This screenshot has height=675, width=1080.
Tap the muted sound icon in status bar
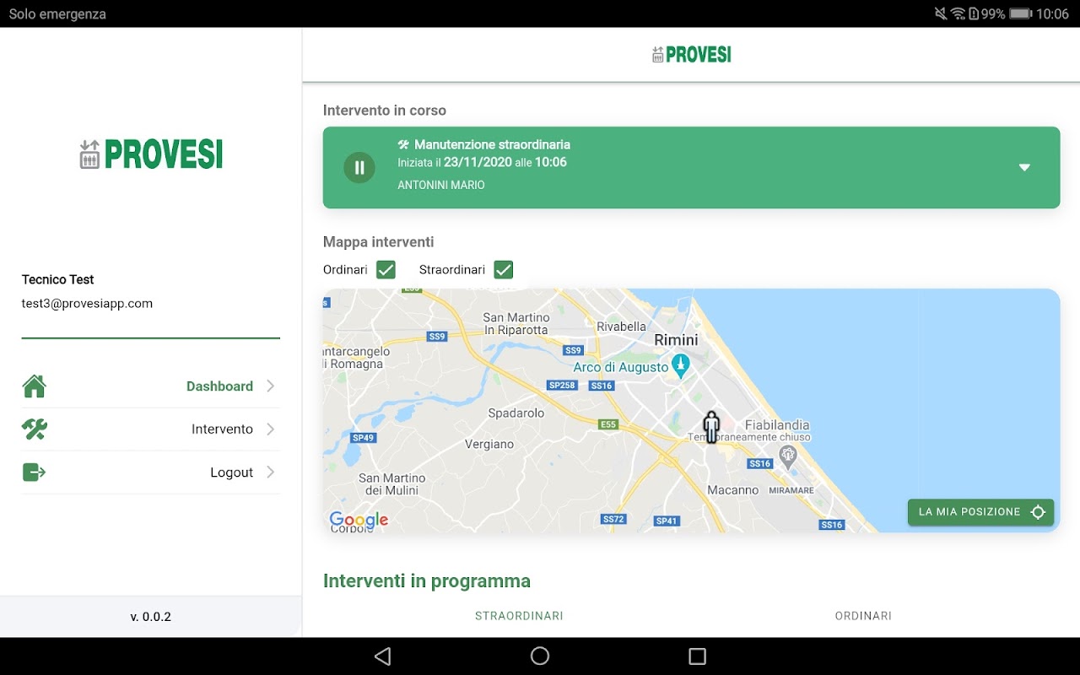pyautogui.click(x=941, y=13)
